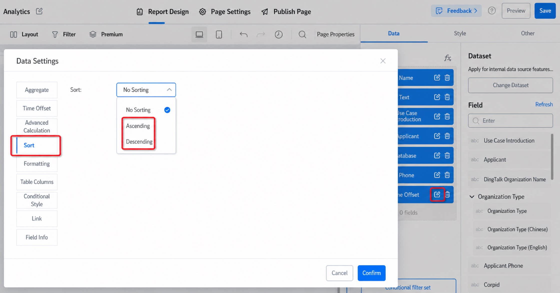The height and width of the screenshot is (293, 560).
Task: Delete the Phone field with trash icon
Action: tap(447, 175)
